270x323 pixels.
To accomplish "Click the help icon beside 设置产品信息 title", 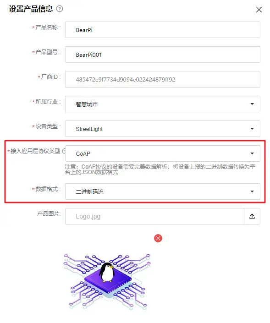I will [x=60, y=9].
